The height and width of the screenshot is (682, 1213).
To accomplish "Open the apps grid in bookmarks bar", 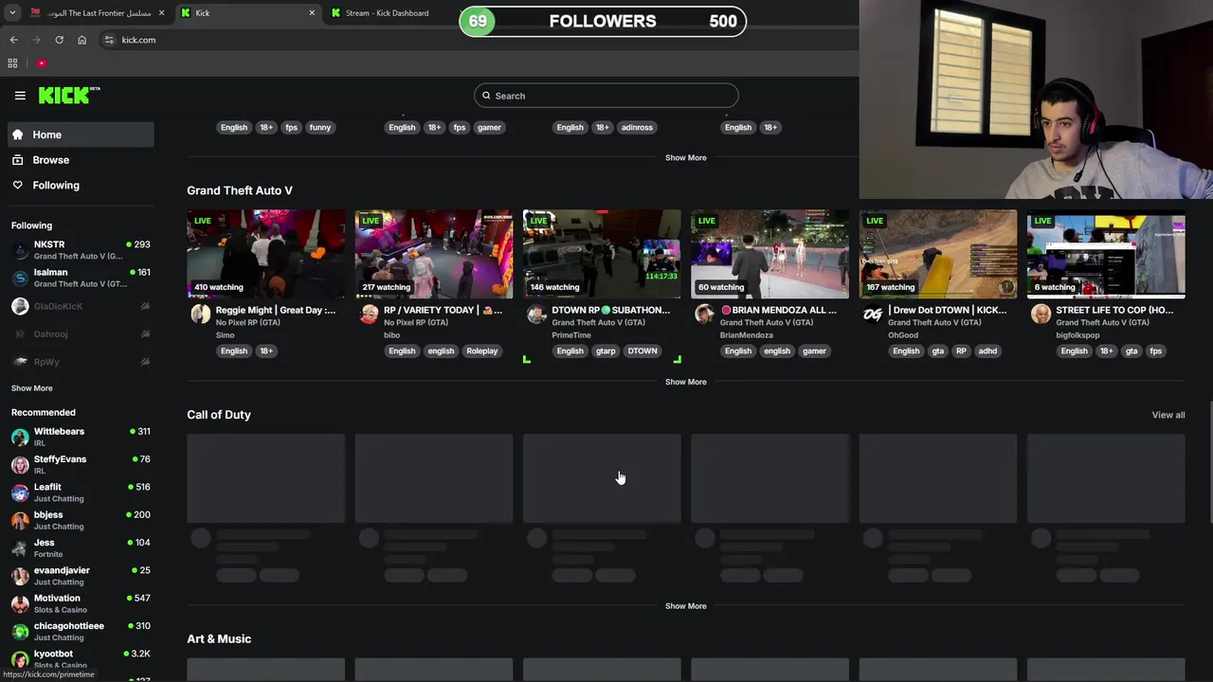I will coord(12,63).
